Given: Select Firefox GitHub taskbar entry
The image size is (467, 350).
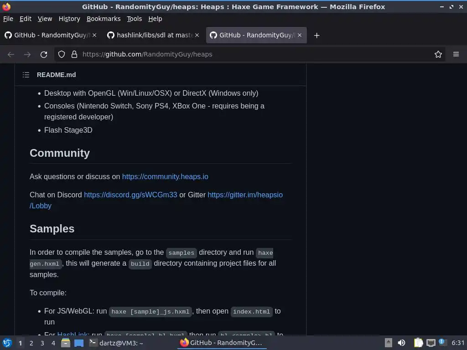Looking at the screenshot, I should click(222, 343).
